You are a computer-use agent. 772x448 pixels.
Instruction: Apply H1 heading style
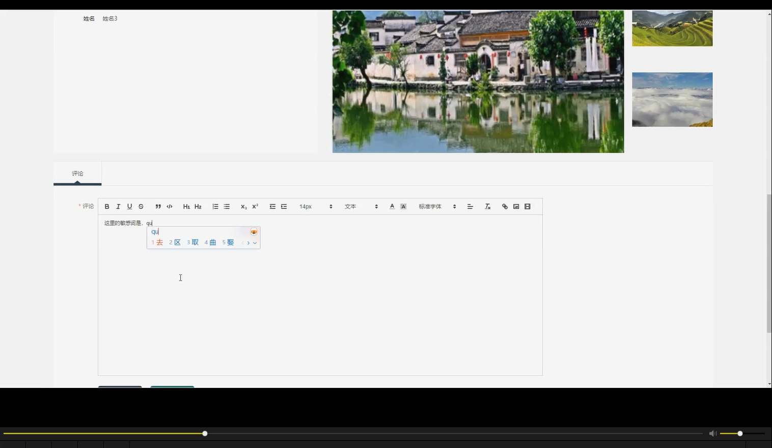pyautogui.click(x=187, y=206)
